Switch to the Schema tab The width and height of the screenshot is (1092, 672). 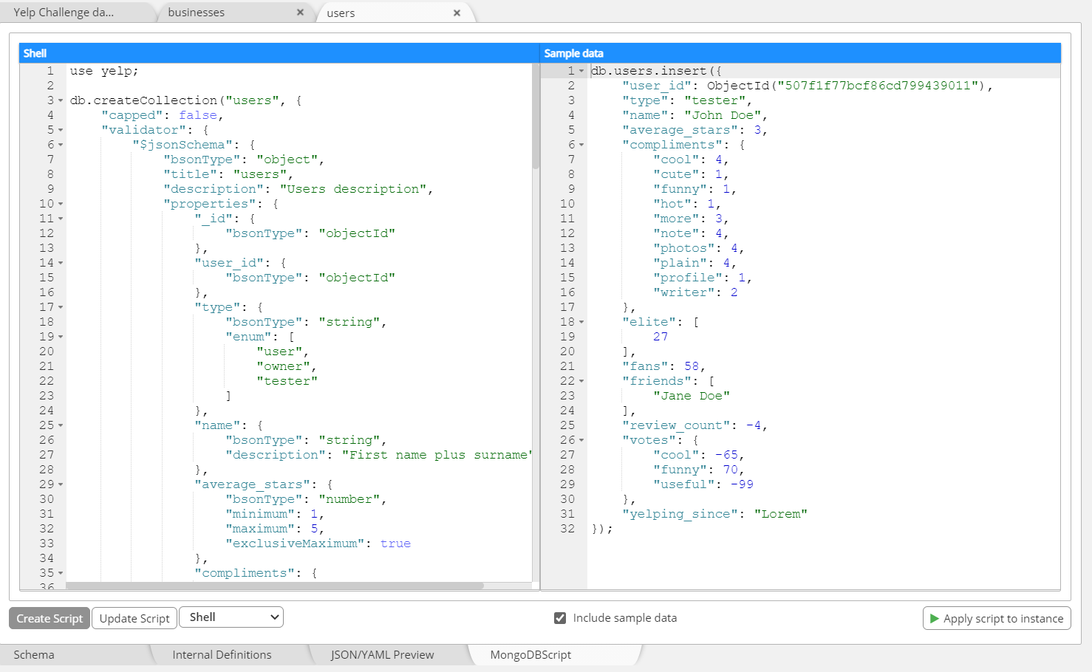tap(33, 654)
